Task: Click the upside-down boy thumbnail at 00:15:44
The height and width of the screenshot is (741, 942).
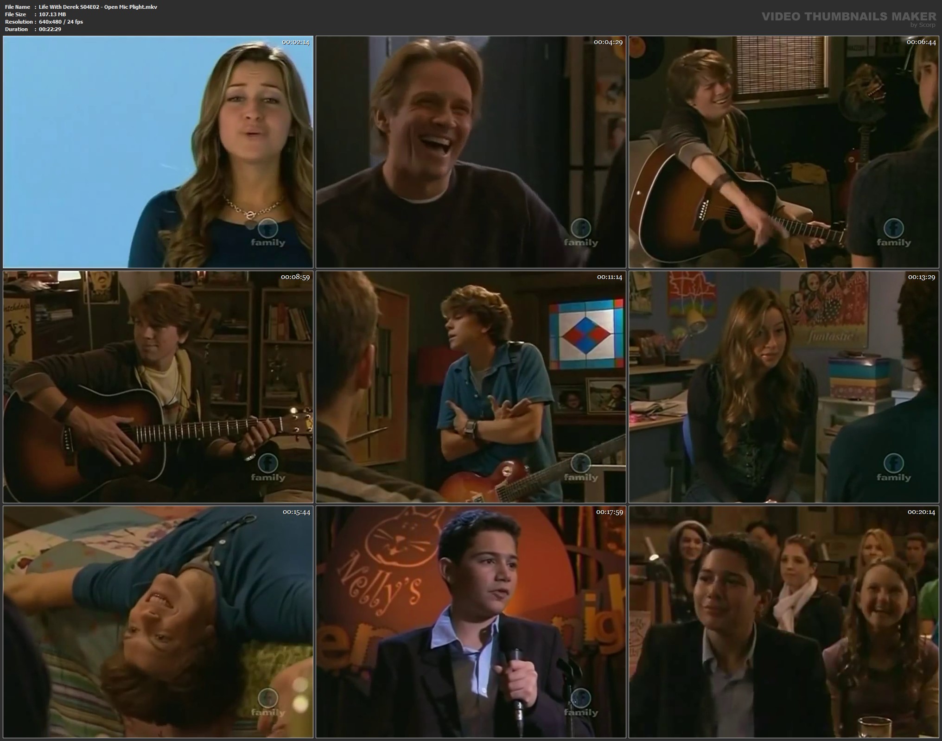Action: coord(158,622)
